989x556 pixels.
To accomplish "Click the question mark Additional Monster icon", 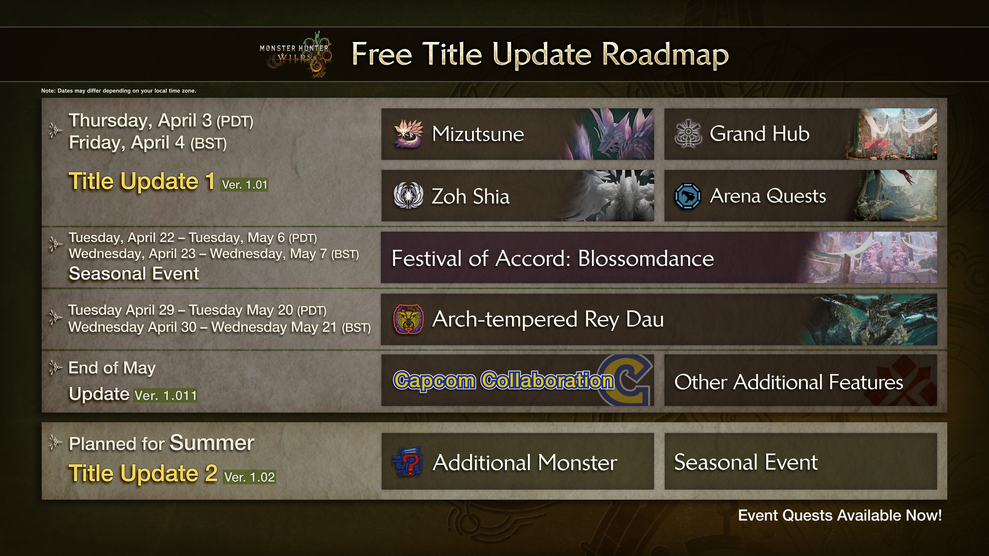I will 408,462.
